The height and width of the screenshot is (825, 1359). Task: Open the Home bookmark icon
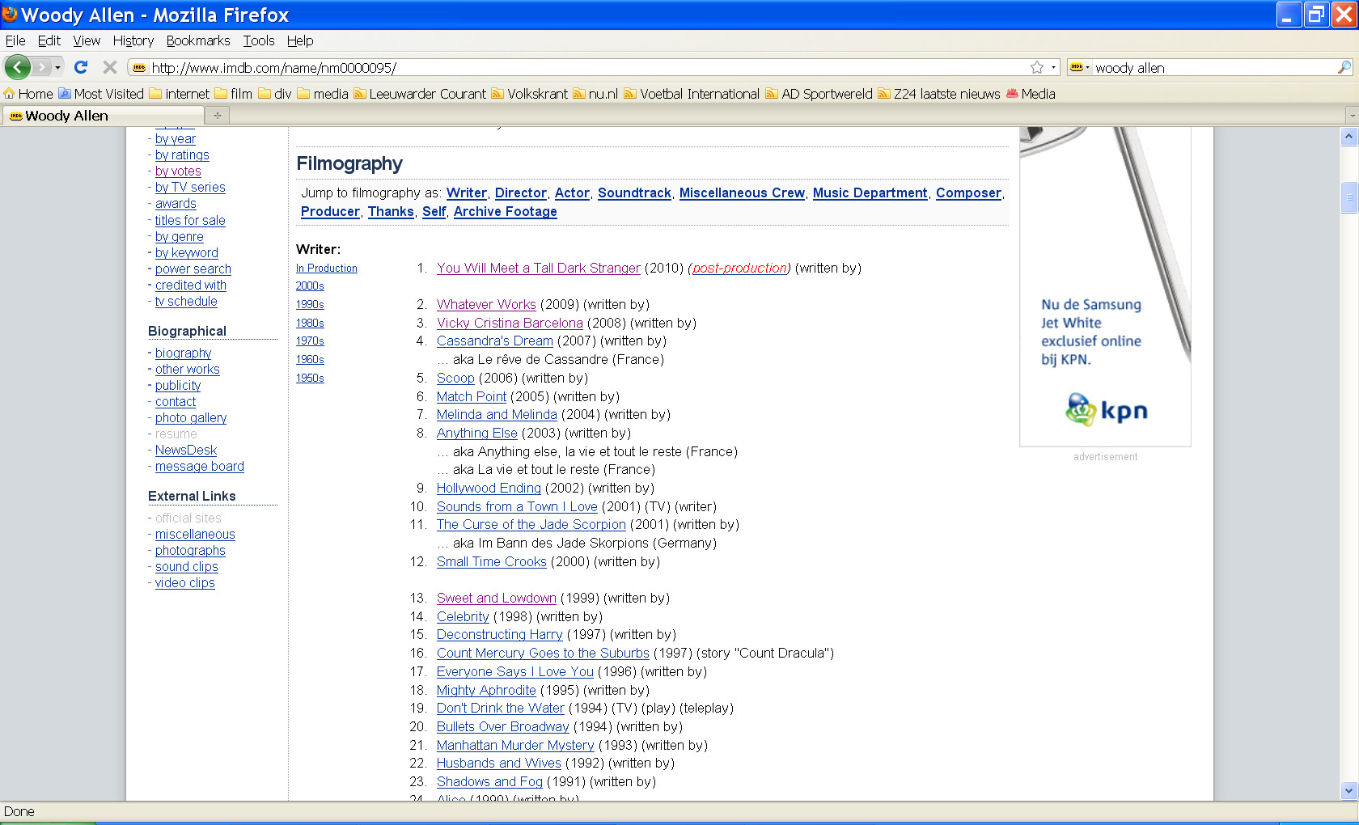pyautogui.click(x=10, y=94)
